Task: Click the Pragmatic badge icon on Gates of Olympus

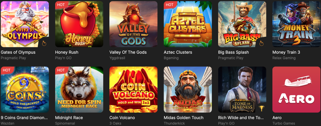Action: click(44, 43)
